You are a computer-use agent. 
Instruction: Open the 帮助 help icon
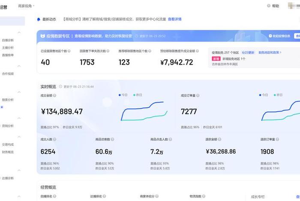269,6
